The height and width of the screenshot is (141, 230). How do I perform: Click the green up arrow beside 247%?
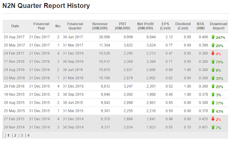pyautogui.click(x=213, y=37)
